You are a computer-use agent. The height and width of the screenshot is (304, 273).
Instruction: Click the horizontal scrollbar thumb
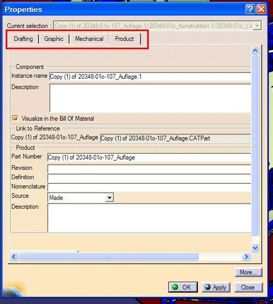pos(108,257)
